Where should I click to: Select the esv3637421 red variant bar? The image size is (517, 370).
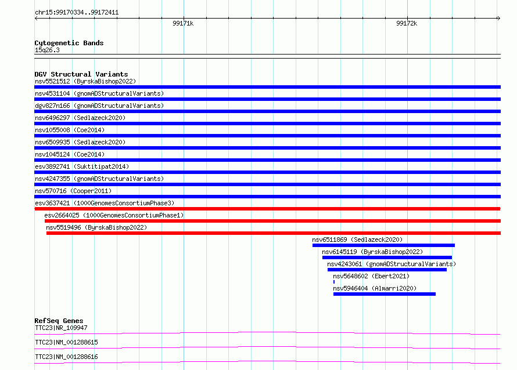tap(267, 209)
